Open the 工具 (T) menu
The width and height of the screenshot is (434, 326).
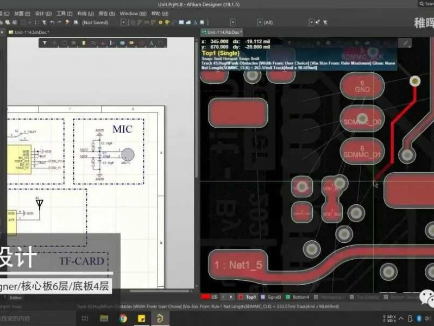pos(64,14)
